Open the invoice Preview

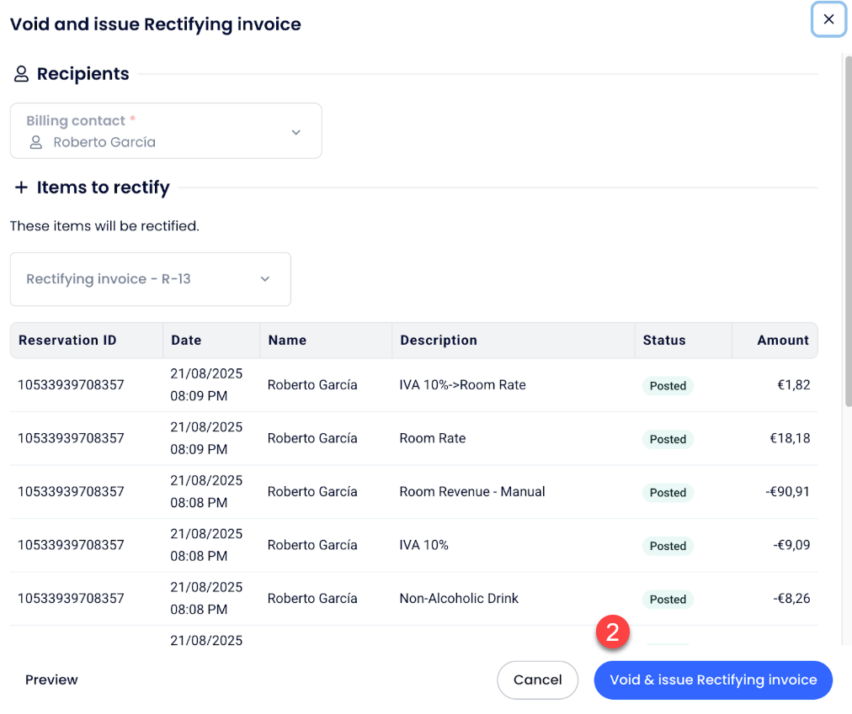coord(51,680)
